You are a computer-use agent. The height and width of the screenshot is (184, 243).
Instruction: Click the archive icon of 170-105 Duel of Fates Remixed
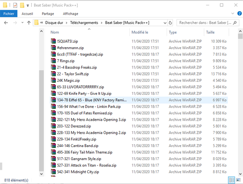[x=53, y=113]
